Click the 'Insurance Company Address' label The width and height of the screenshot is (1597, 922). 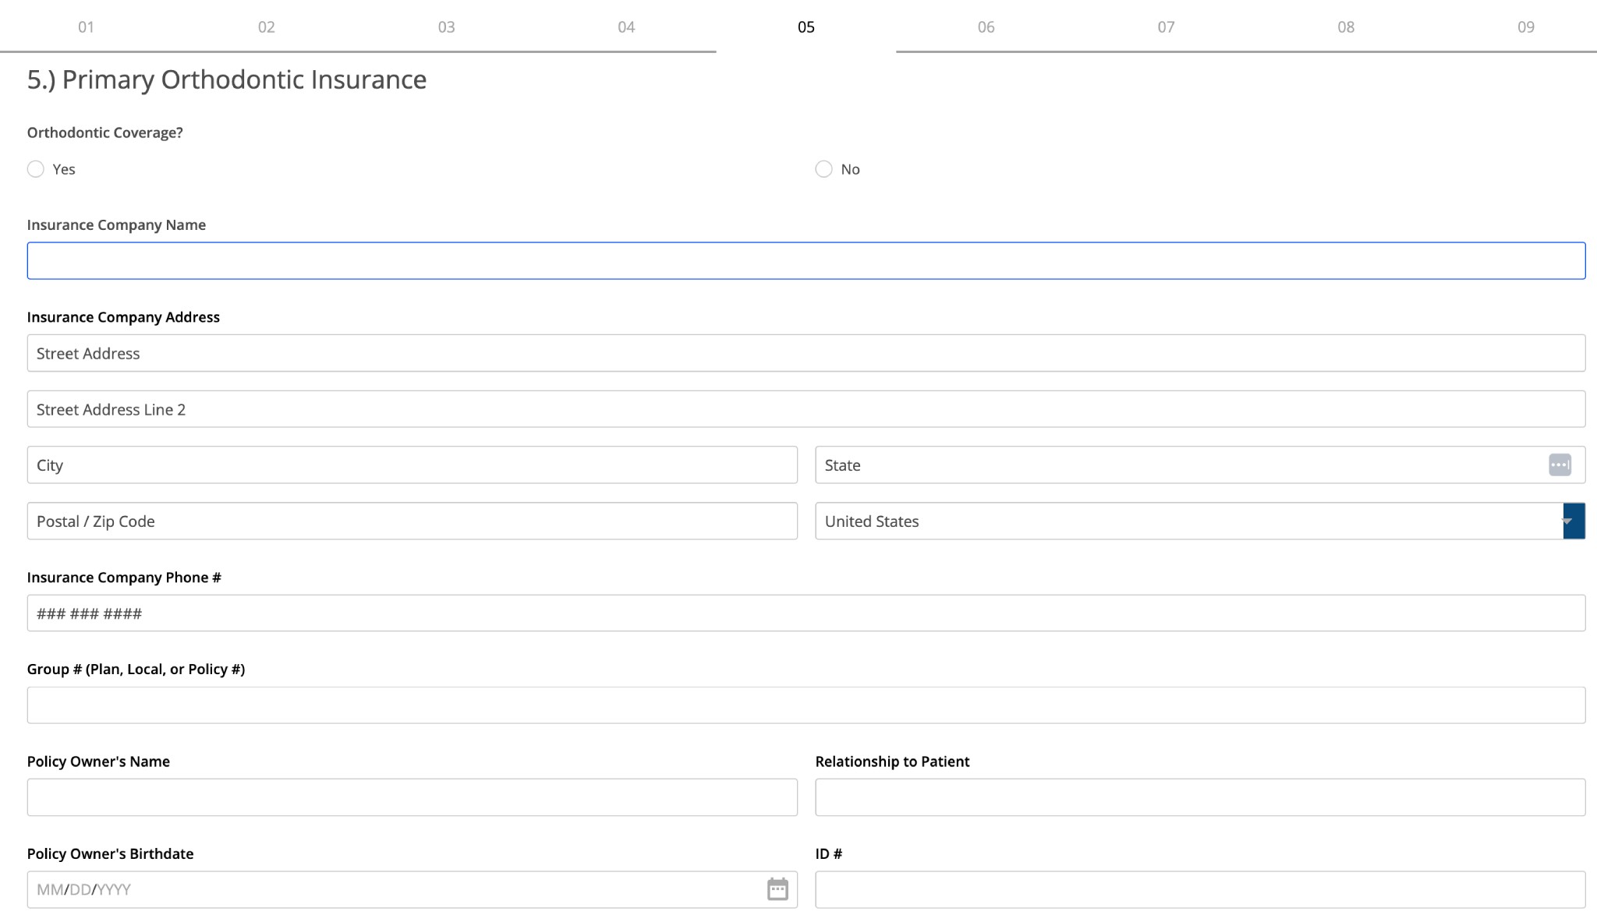tap(123, 317)
